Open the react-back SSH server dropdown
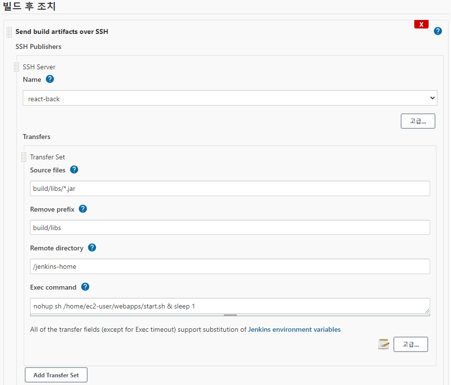This screenshot has width=451, height=385. tap(230, 98)
